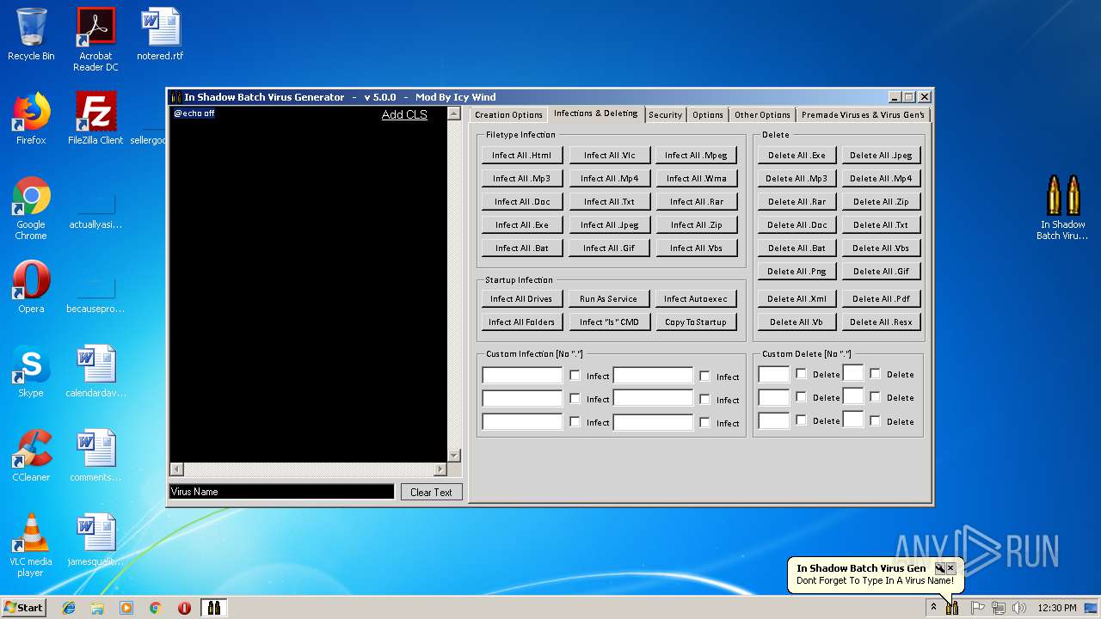The width and height of the screenshot is (1101, 619).
Task: Dismiss the balloon tip with its X
Action: 950,568
